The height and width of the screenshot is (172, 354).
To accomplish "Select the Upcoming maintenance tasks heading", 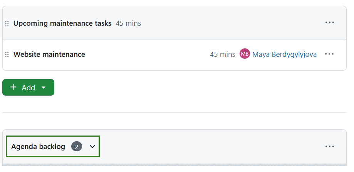I will [62, 23].
